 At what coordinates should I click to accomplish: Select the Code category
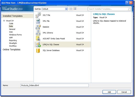11,23
